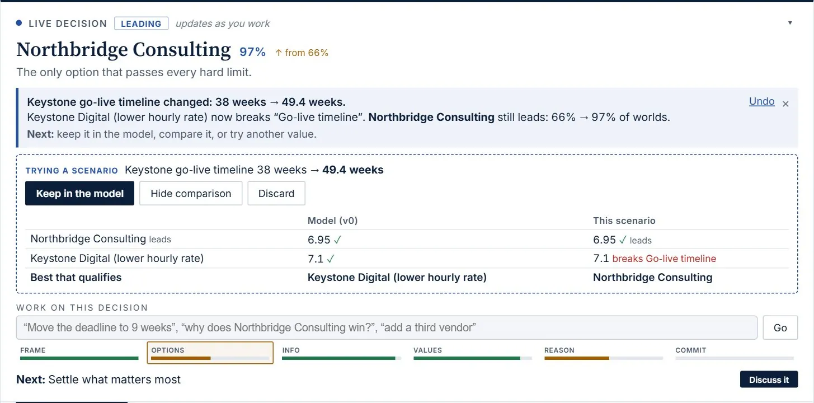Select the INFO stage tab
The image size is (814, 403).
(x=341, y=353)
